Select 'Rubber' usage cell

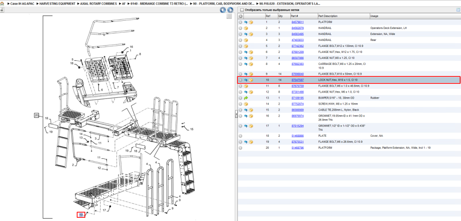click(x=374, y=98)
